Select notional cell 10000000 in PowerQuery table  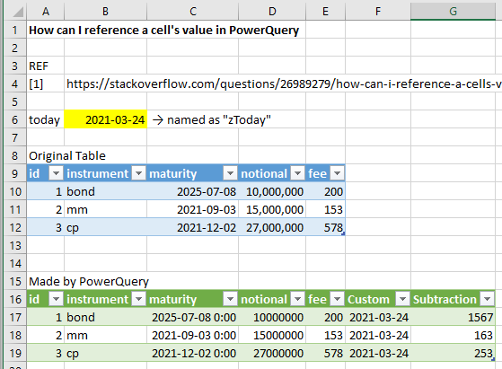coord(272,317)
